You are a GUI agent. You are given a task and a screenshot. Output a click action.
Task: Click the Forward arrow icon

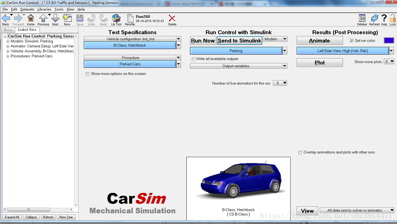click(x=17, y=19)
